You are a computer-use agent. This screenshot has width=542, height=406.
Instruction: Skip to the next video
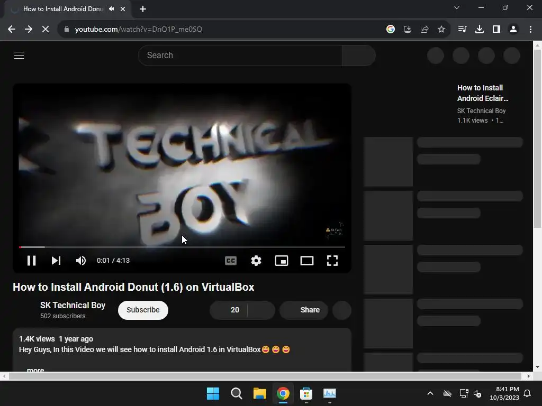[x=56, y=261]
